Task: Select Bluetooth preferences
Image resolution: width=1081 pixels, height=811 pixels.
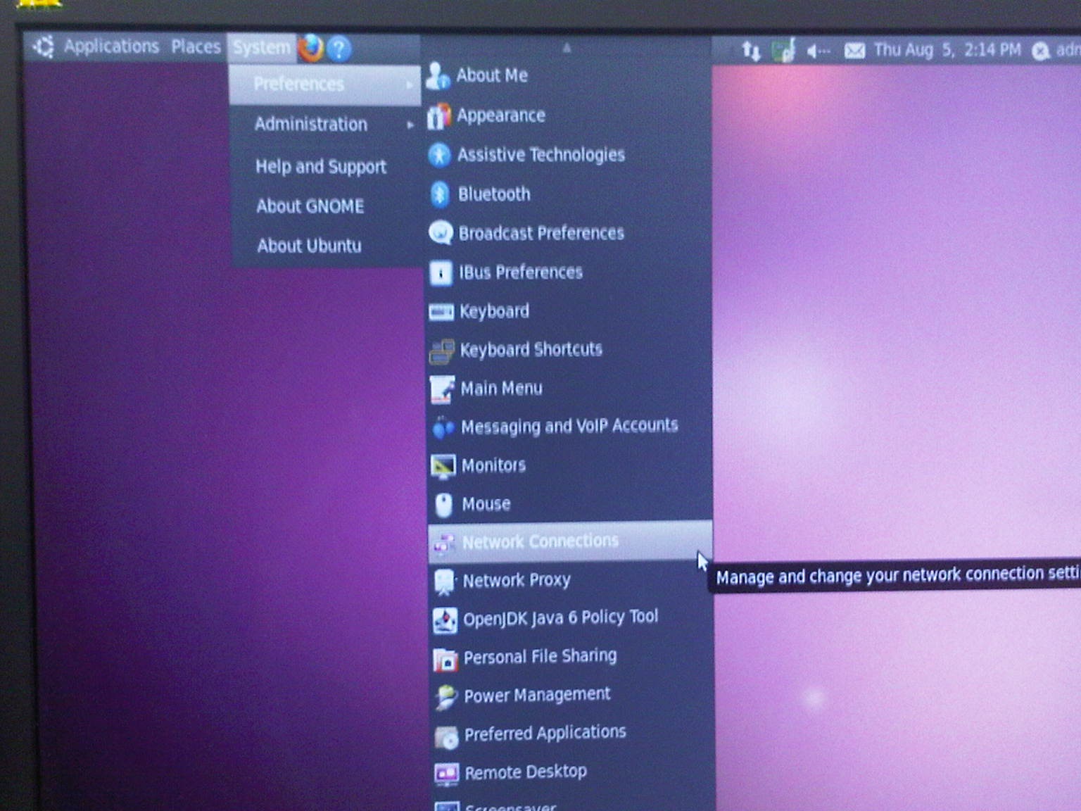Action: [x=567, y=194]
